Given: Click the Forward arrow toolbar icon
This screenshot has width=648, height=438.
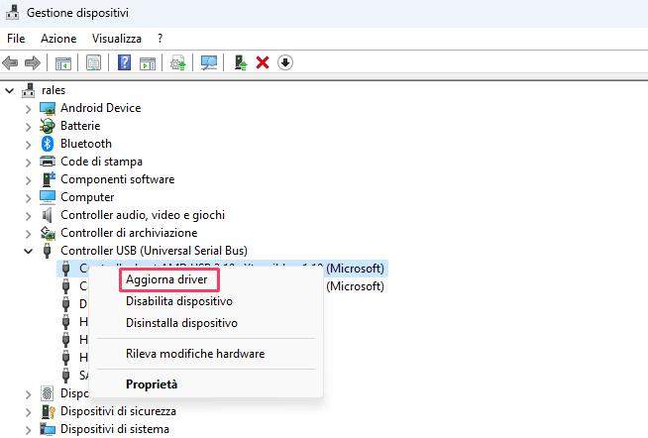Looking at the screenshot, I should pyautogui.click(x=33, y=62).
